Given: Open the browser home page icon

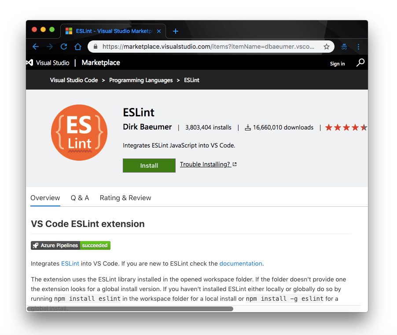Looking at the screenshot, I should (x=78, y=47).
